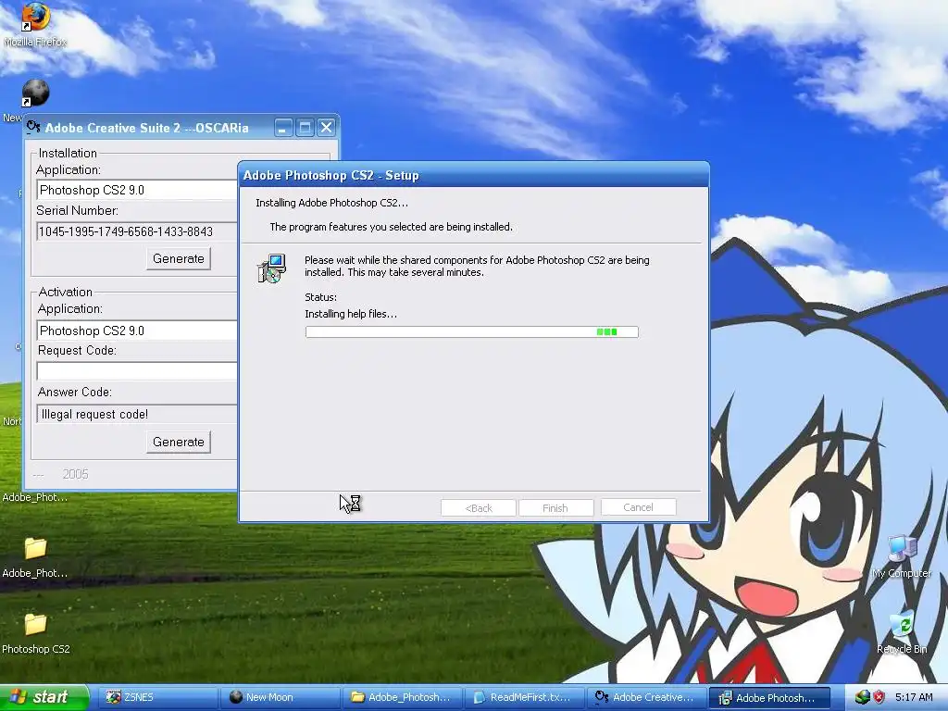This screenshot has width=948, height=711.
Task: Open the Windows Start menu
Action: pos(44,697)
